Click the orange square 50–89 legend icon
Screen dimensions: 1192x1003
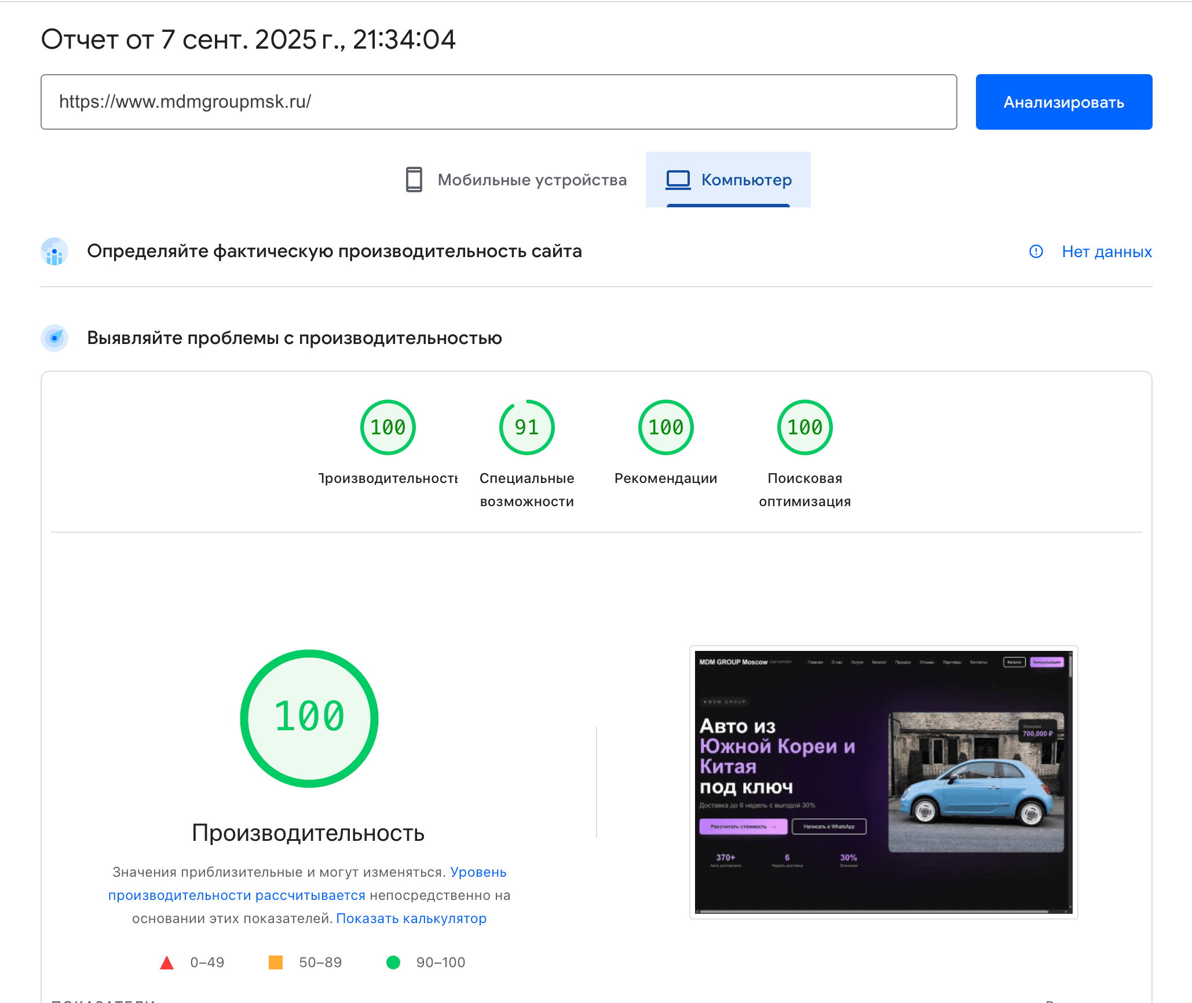pyautogui.click(x=276, y=962)
